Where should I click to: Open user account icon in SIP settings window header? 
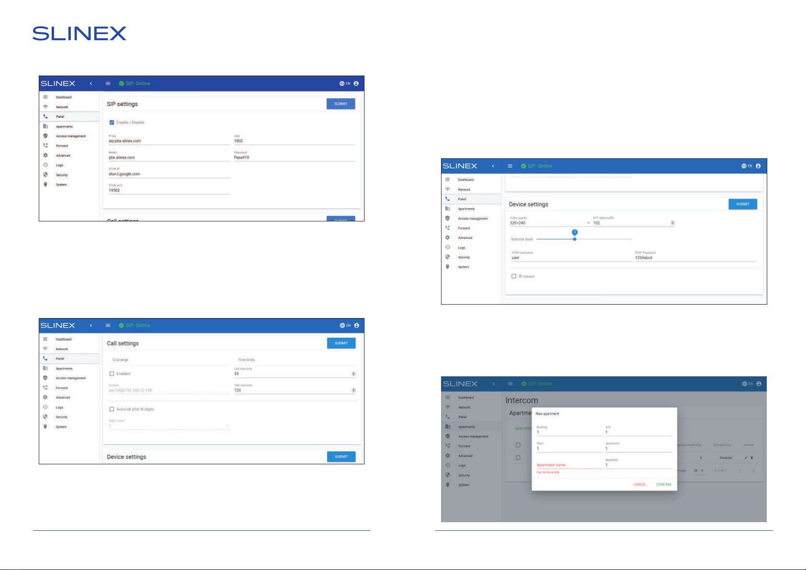pyautogui.click(x=356, y=83)
